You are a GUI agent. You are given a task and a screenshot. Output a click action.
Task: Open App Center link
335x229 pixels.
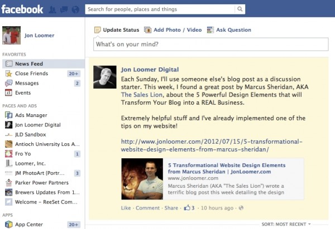coord(29,225)
